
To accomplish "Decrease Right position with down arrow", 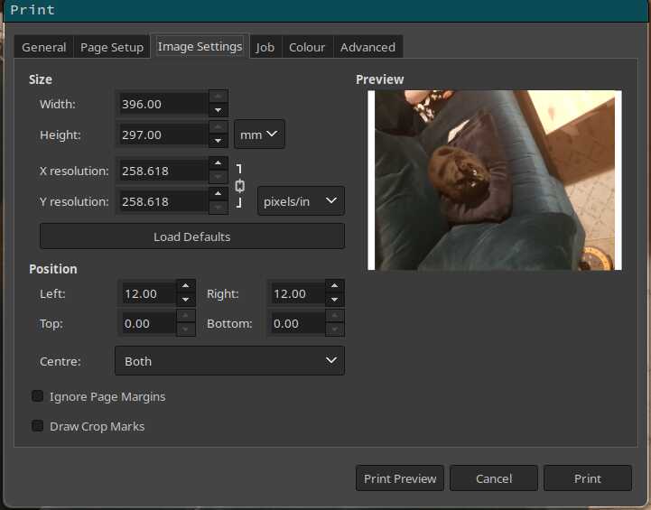I will point(335,301).
